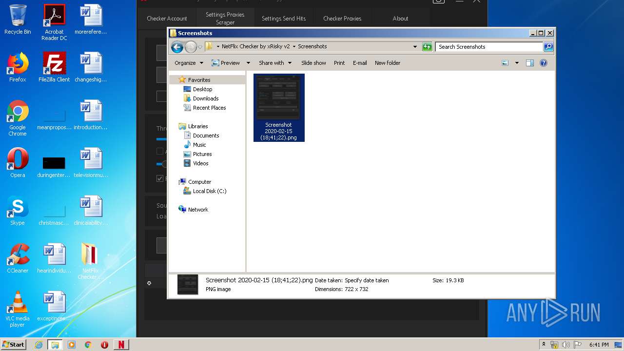
Task: Select the clinicalability Word document icon
Action: tap(91, 211)
